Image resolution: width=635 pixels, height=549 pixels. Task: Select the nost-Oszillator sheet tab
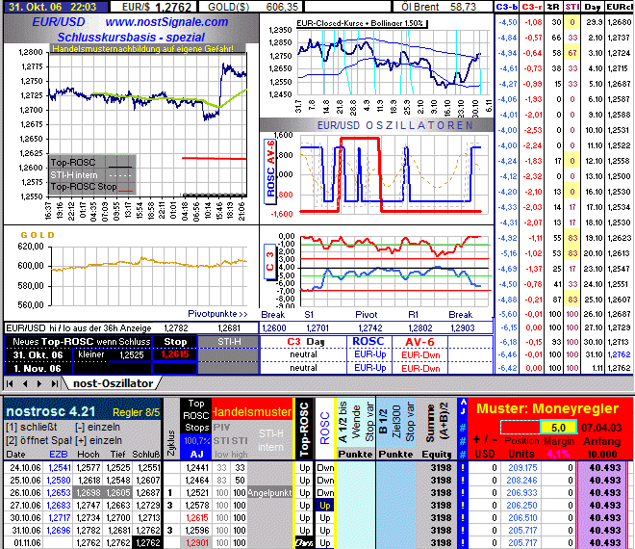(113, 383)
